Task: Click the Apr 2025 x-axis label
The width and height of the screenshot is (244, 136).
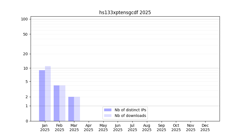Action: coord(89,128)
